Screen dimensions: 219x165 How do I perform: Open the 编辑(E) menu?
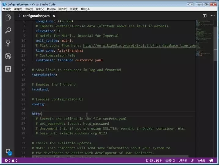tap(18, 9)
